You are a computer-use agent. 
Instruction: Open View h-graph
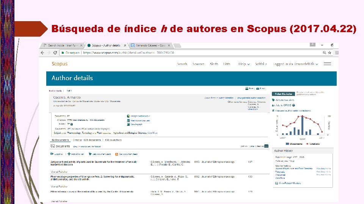[x=136, y=124]
